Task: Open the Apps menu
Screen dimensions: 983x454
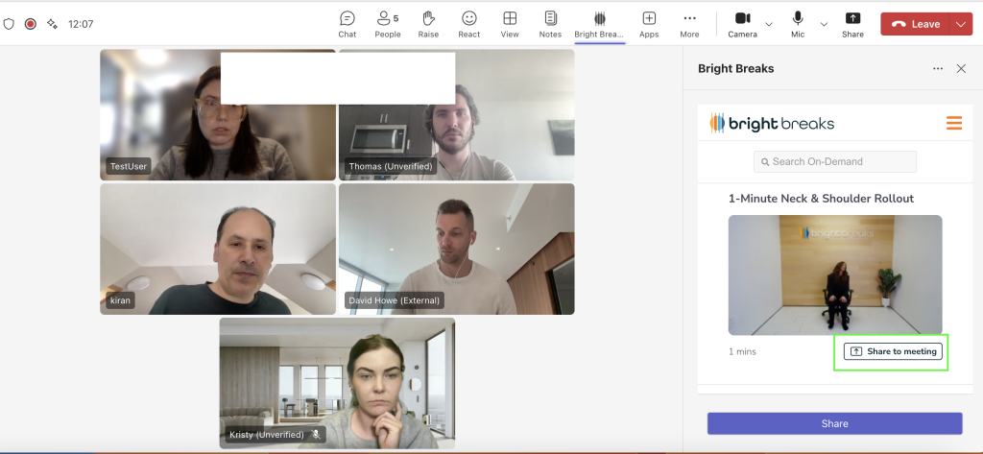Action: 649,24
